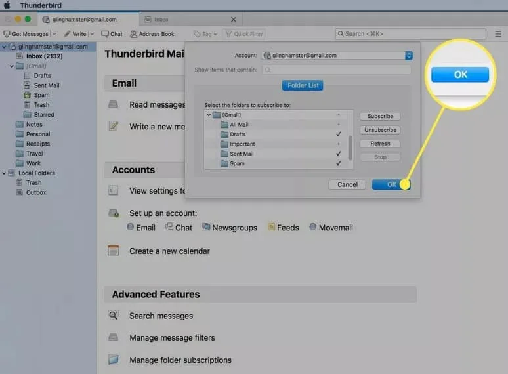Open the Work folder
The width and height of the screenshot is (508, 374).
[x=33, y=163]
